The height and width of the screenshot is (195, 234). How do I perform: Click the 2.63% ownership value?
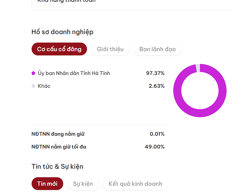coord(156,86)
